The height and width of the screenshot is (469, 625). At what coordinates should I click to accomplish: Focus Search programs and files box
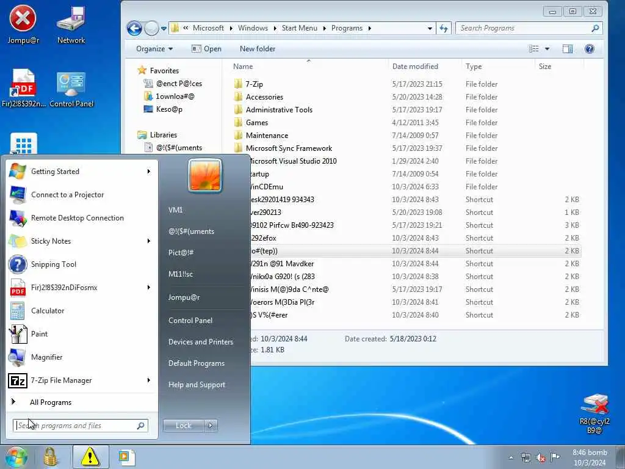pyautogui.click(x=81, y=426)
